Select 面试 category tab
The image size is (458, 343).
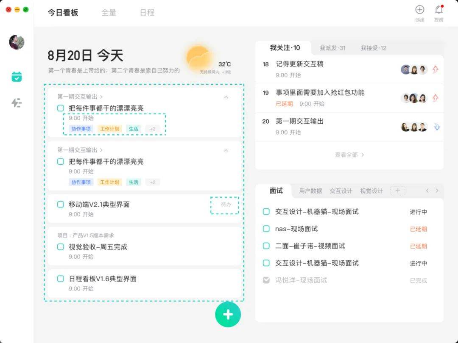point(276,191)
